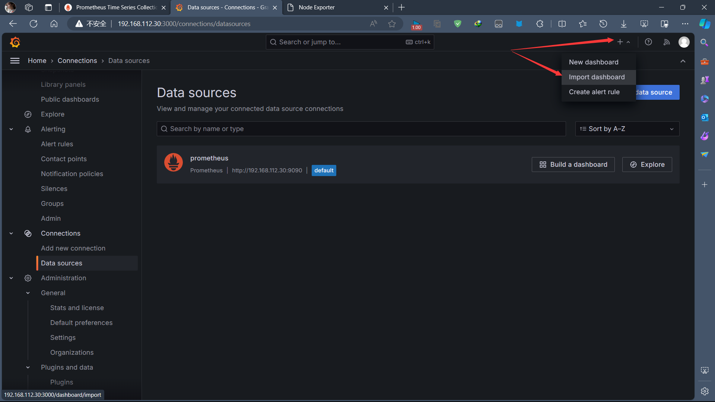The height and width of the screenshot is (402, 715).
Task: Click the browser refresh icon
Action: tap(33, 23)
